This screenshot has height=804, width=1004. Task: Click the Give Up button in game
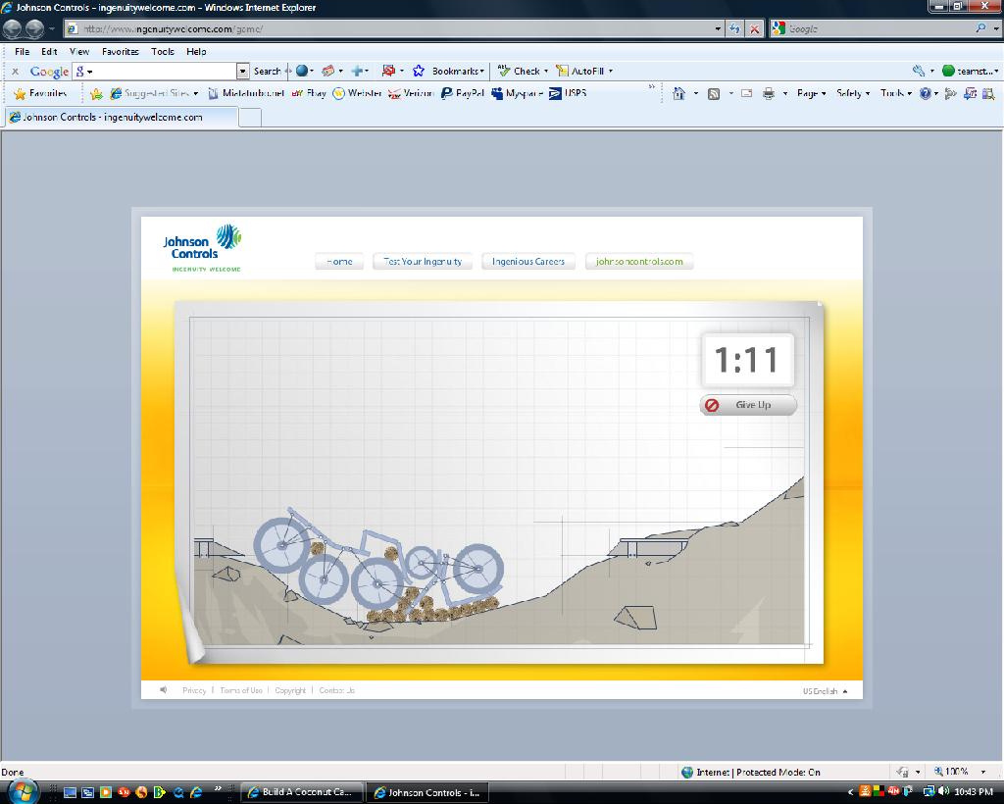click(748, 405)
